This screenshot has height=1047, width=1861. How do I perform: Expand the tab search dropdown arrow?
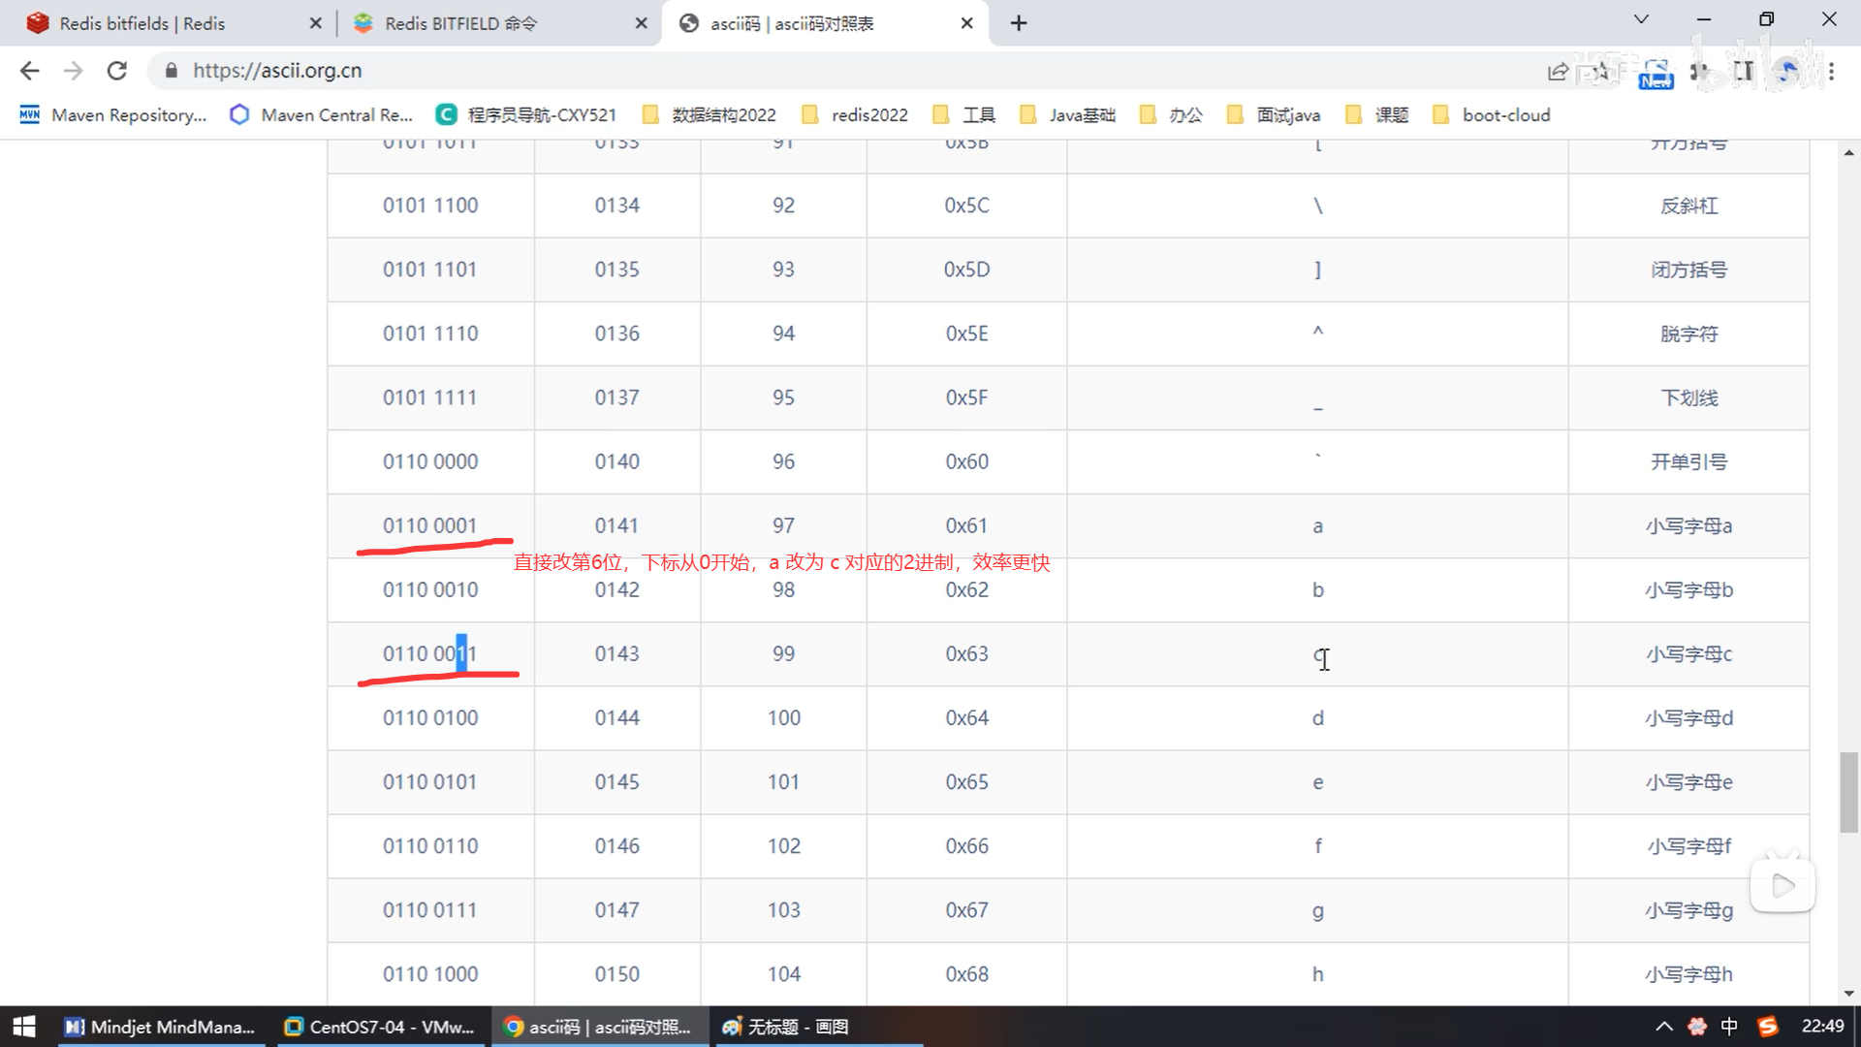[1641, 19]
